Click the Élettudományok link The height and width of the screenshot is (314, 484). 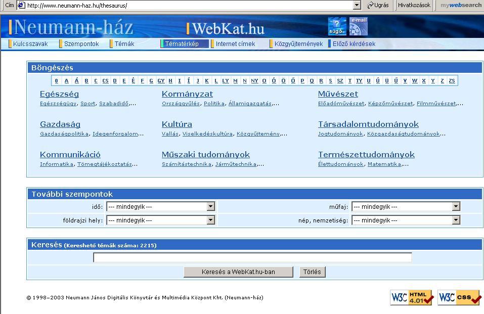coord(341,164)
